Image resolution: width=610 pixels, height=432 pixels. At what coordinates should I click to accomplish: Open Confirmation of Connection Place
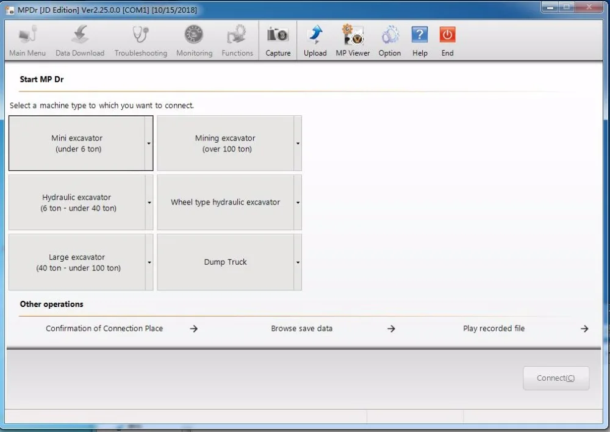(x=104, y=328)
